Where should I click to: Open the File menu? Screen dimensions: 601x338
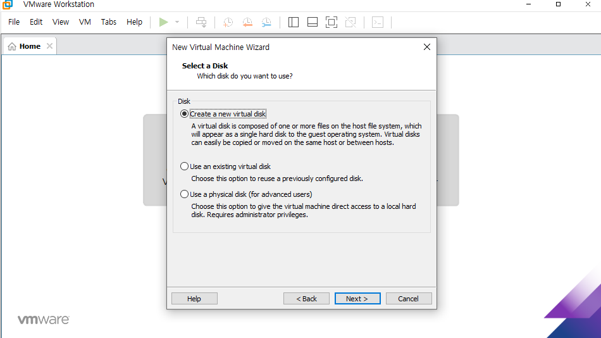click(x=14, y=22)
